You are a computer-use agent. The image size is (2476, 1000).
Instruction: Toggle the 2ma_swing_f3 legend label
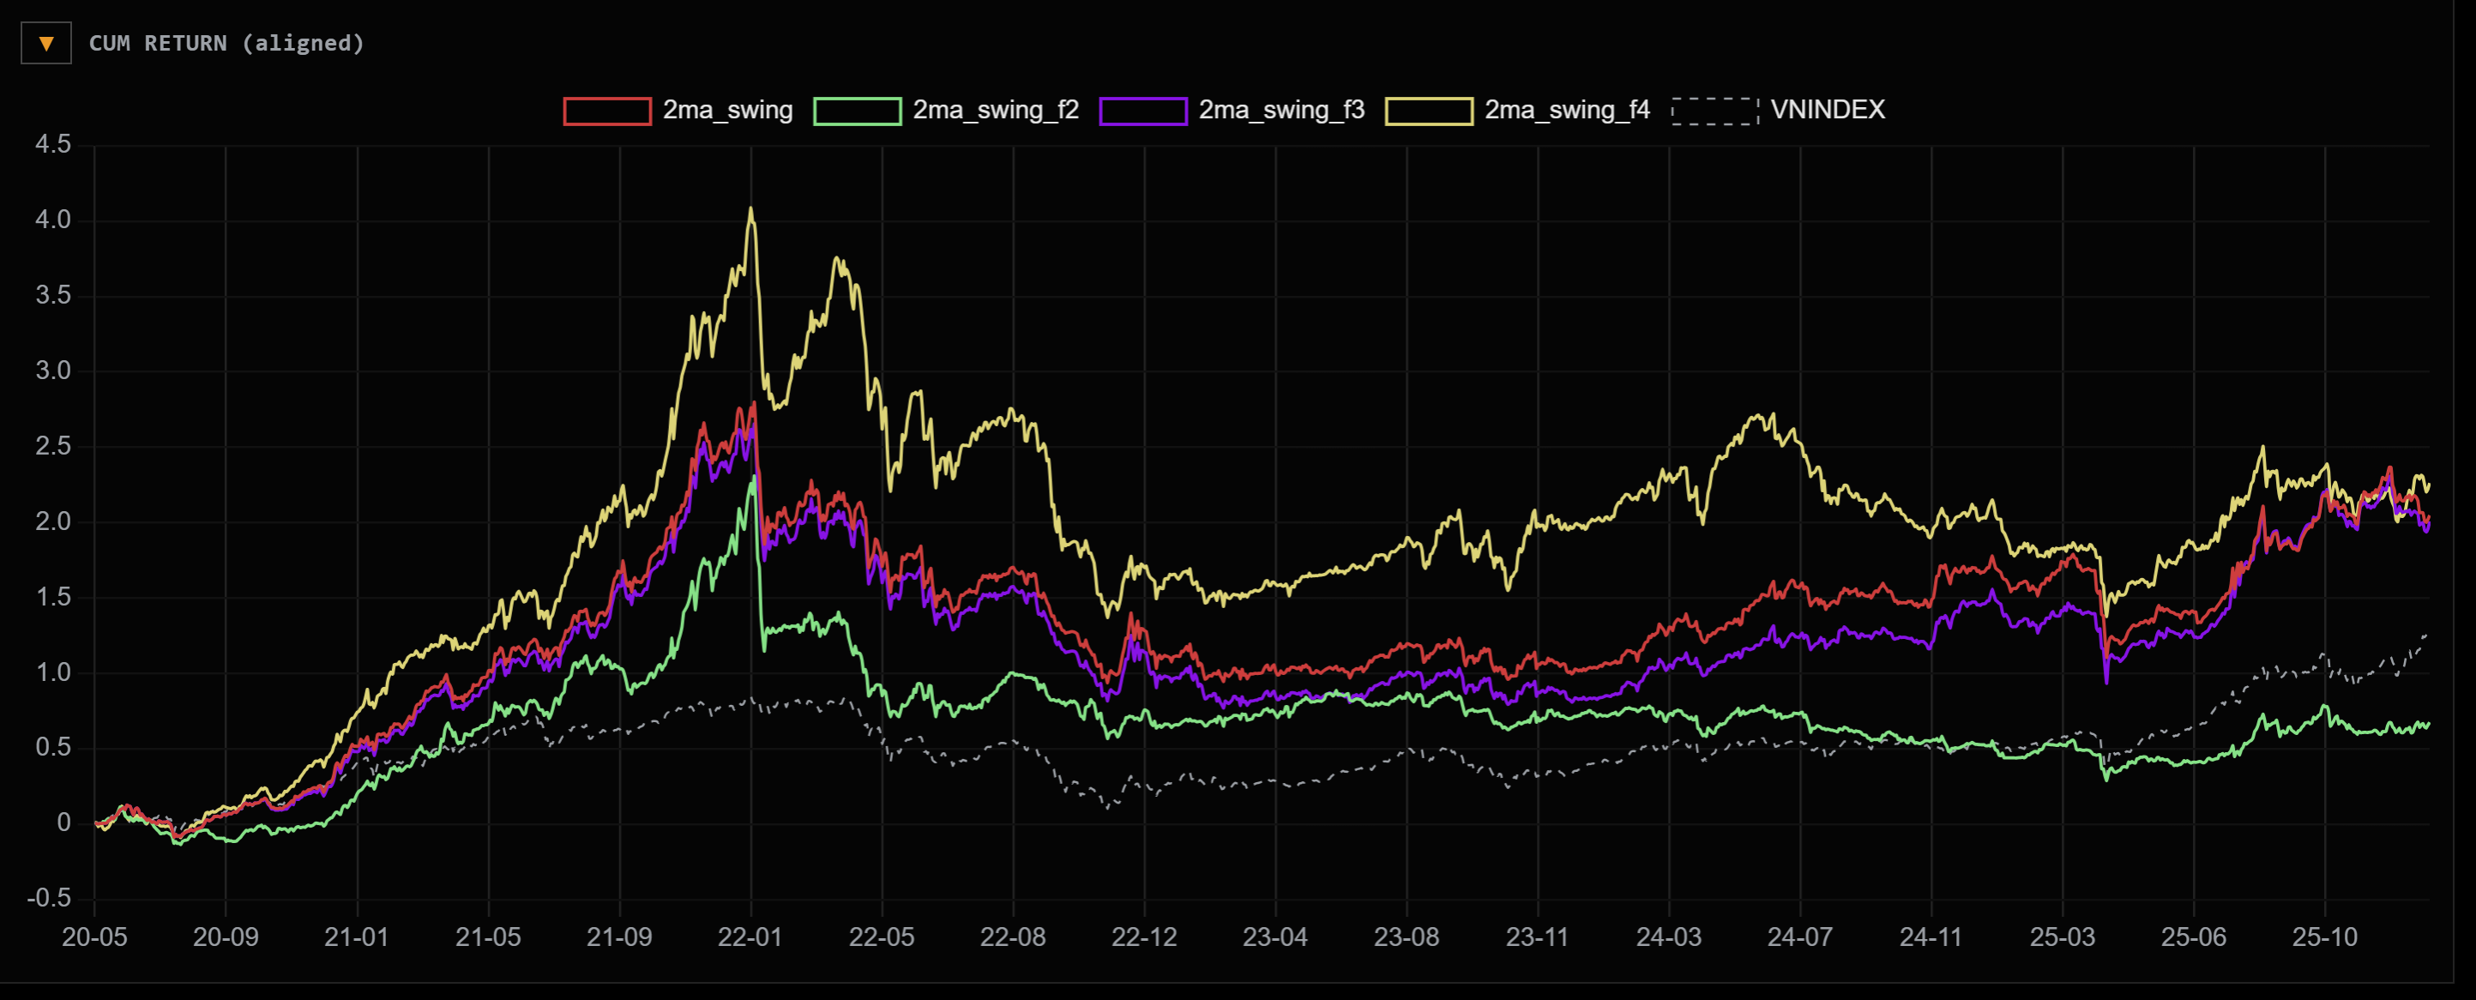click(1281, 111)
